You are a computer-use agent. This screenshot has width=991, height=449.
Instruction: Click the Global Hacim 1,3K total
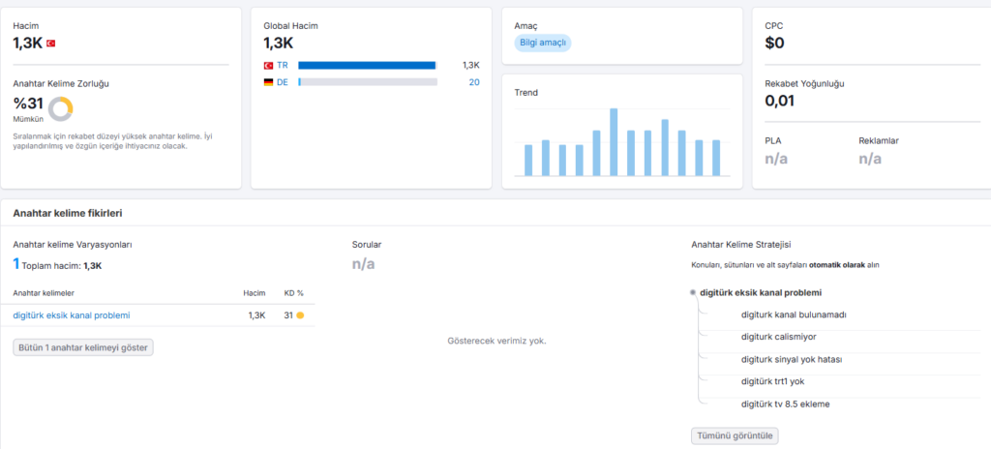click(278, 44)
